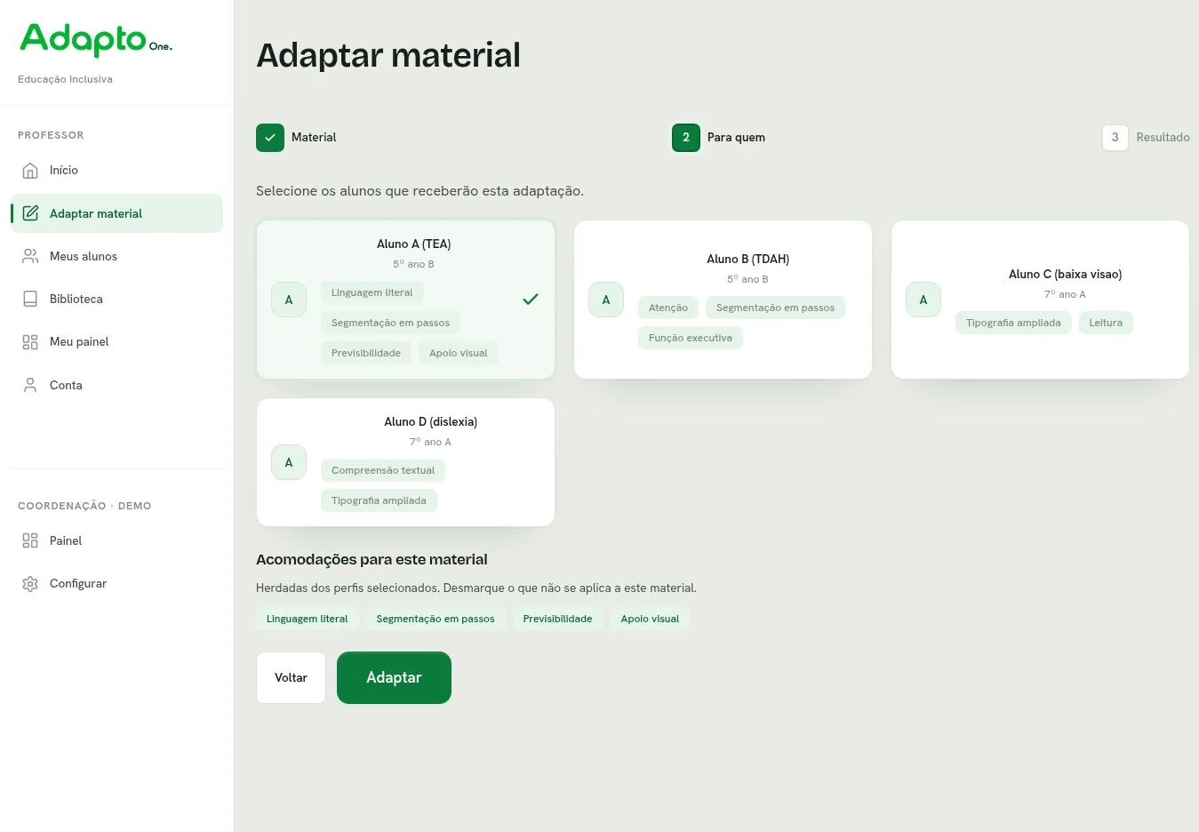Open Meu painel
The height and width of the screenshot is (832, 1199).
116,342
